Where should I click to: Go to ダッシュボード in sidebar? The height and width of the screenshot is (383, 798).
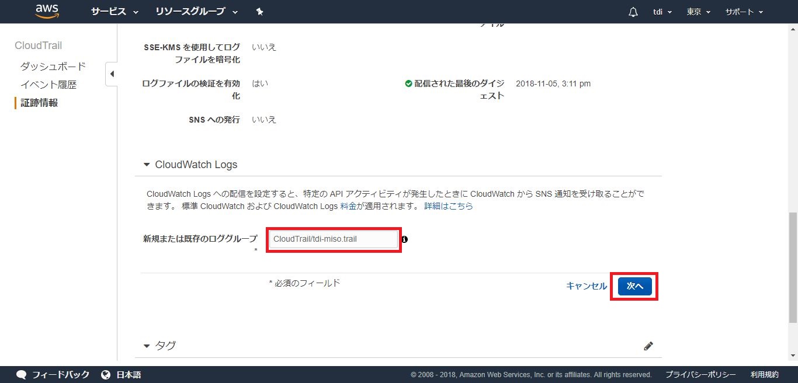point(53,66)
